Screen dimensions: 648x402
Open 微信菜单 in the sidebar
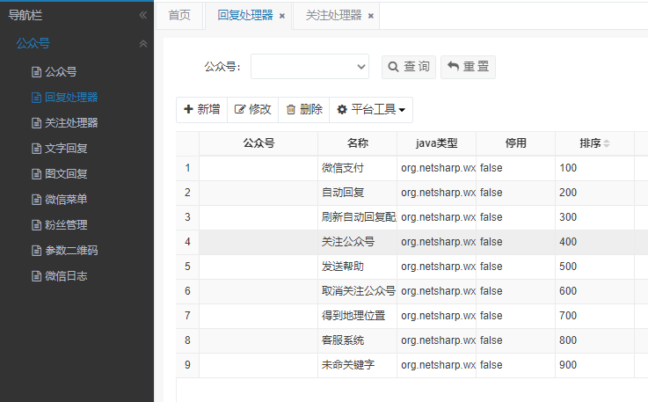(x=66, y=200)
